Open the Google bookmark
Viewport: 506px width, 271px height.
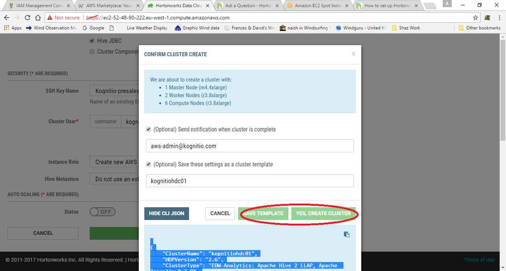94,28
